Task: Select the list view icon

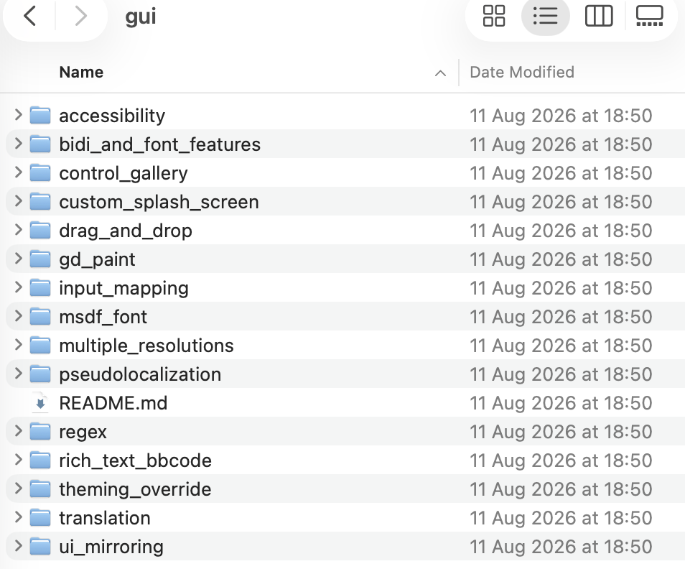Action: pos(545,17)
